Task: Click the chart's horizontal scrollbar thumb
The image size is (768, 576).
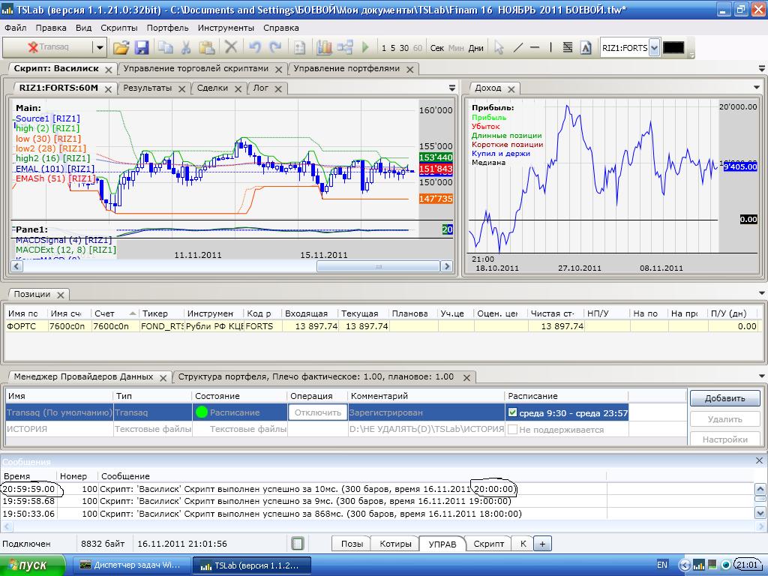Action: point(380,266)
